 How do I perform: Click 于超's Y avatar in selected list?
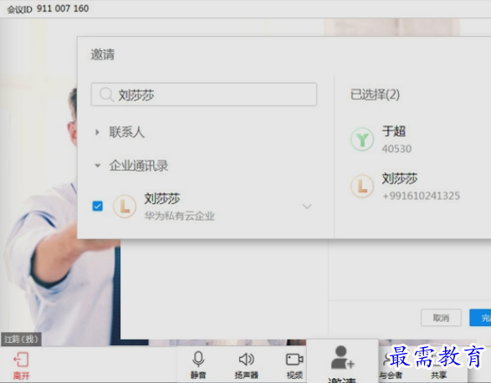point(362,140)
